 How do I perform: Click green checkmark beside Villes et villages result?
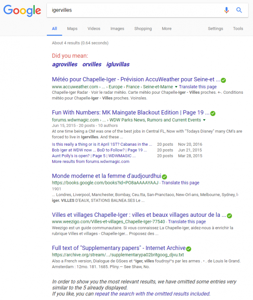tap(229, 216)
